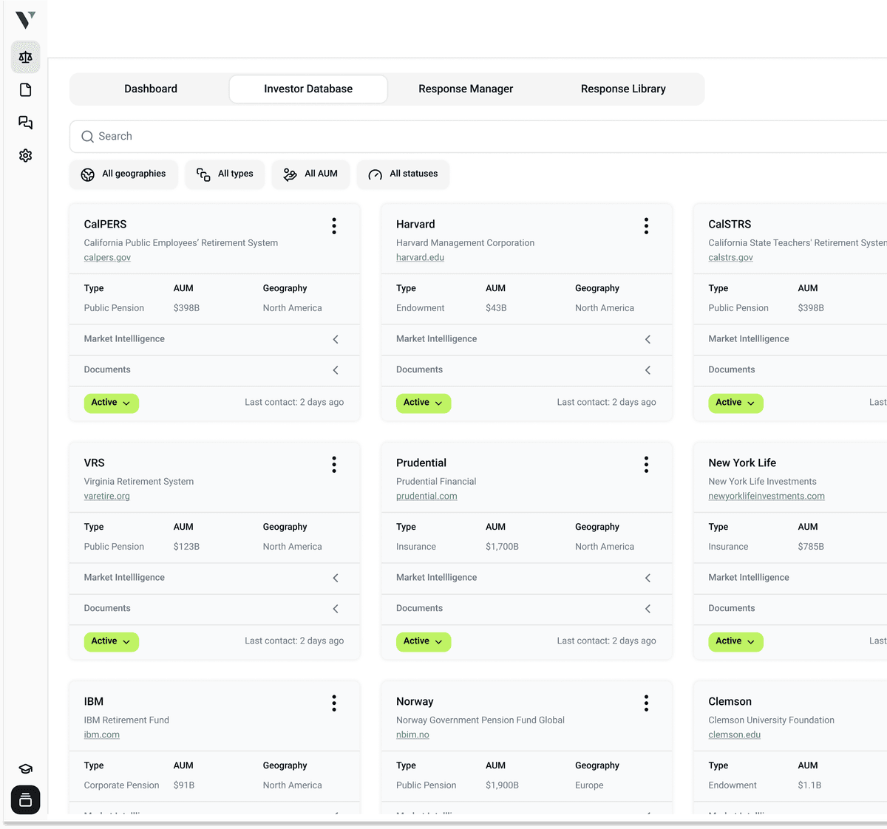This screenshot has width=887, height=829.
Task: Open the document icon in the sidebar
Action: 26,90
